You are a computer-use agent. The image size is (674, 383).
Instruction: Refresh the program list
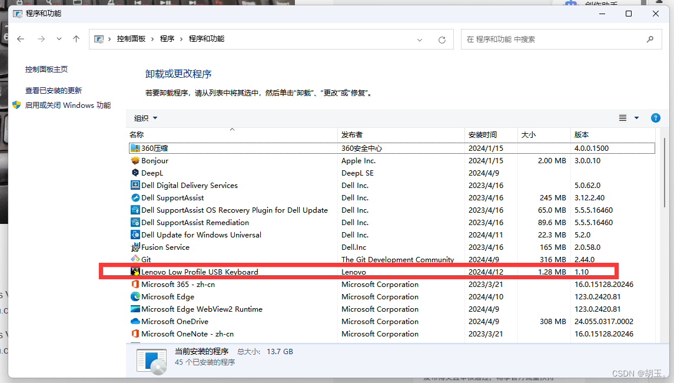(x=442, y=40)
